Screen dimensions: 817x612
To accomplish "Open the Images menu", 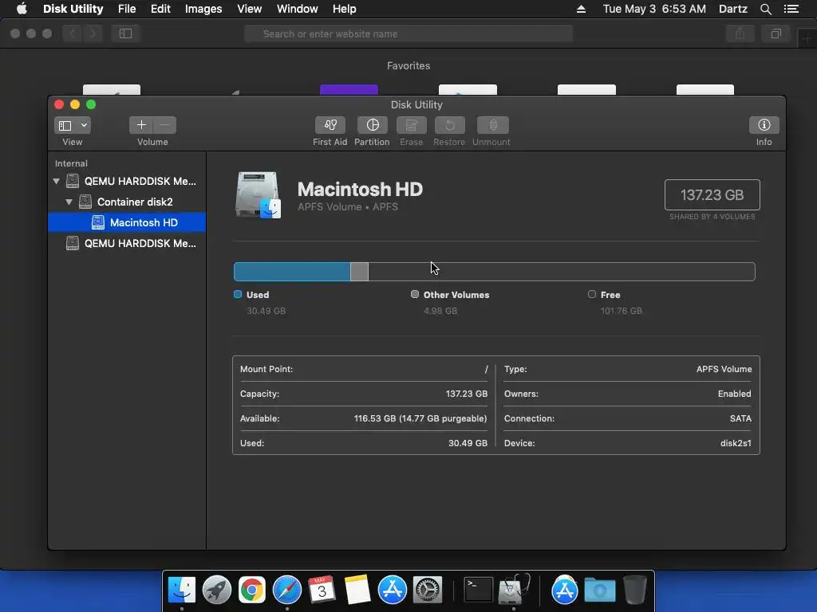I will (203, 9).
